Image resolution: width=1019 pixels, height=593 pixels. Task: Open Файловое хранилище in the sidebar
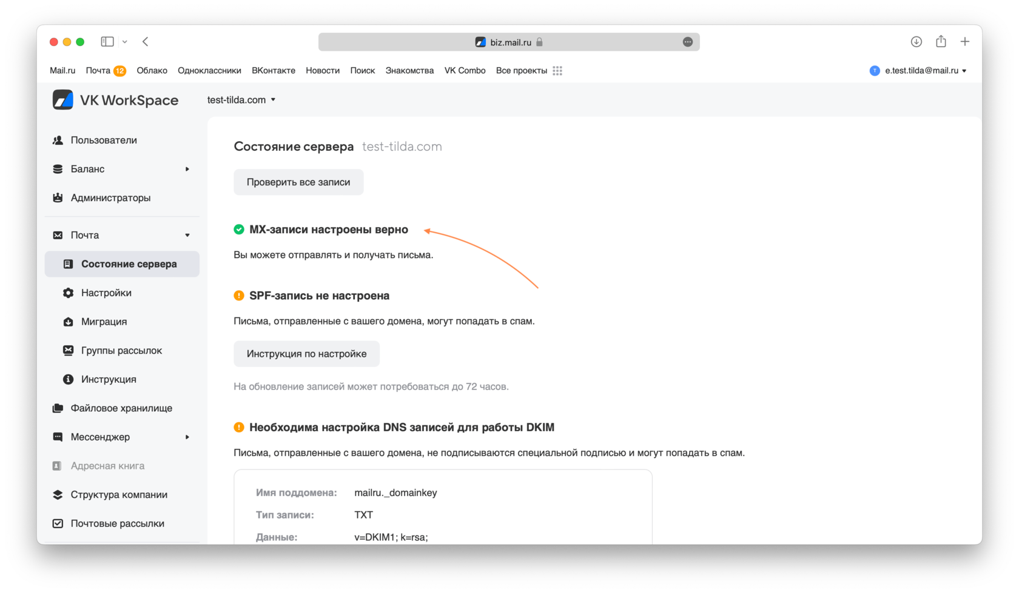click(x=122, y=408)
